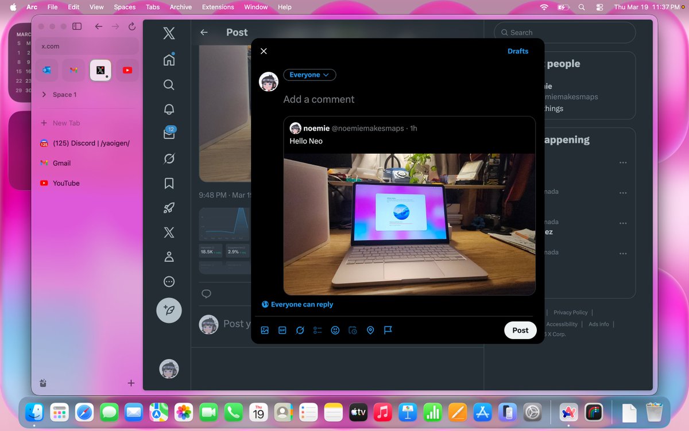The width and height of the screenshot is (689, 431).
Task: Add a GIF via the GIF icon
Action: pyautogui.click(x=282, y=330)
